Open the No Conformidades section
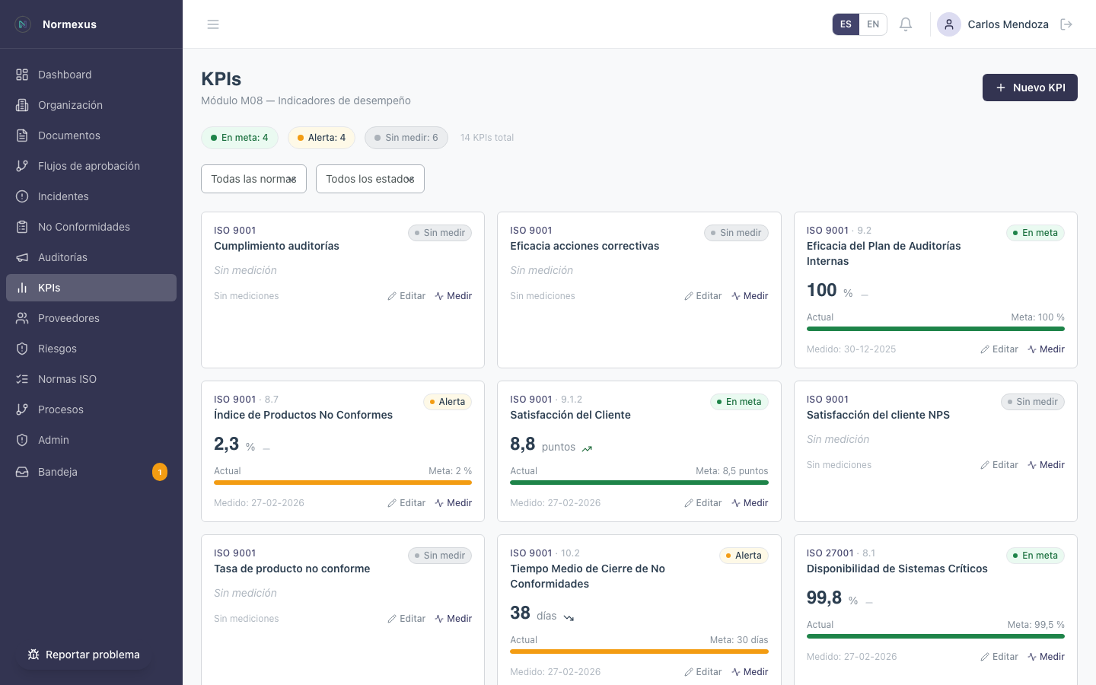1096x685 pixels. (x=84, y=227)
